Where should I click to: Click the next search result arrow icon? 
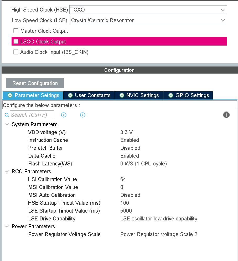82,115
